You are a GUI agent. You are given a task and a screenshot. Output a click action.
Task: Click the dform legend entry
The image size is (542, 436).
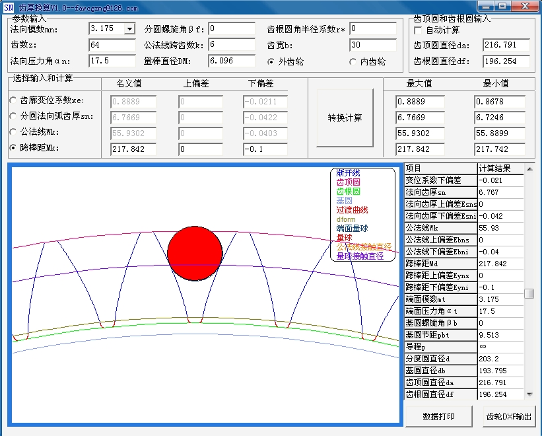point(346,219)
